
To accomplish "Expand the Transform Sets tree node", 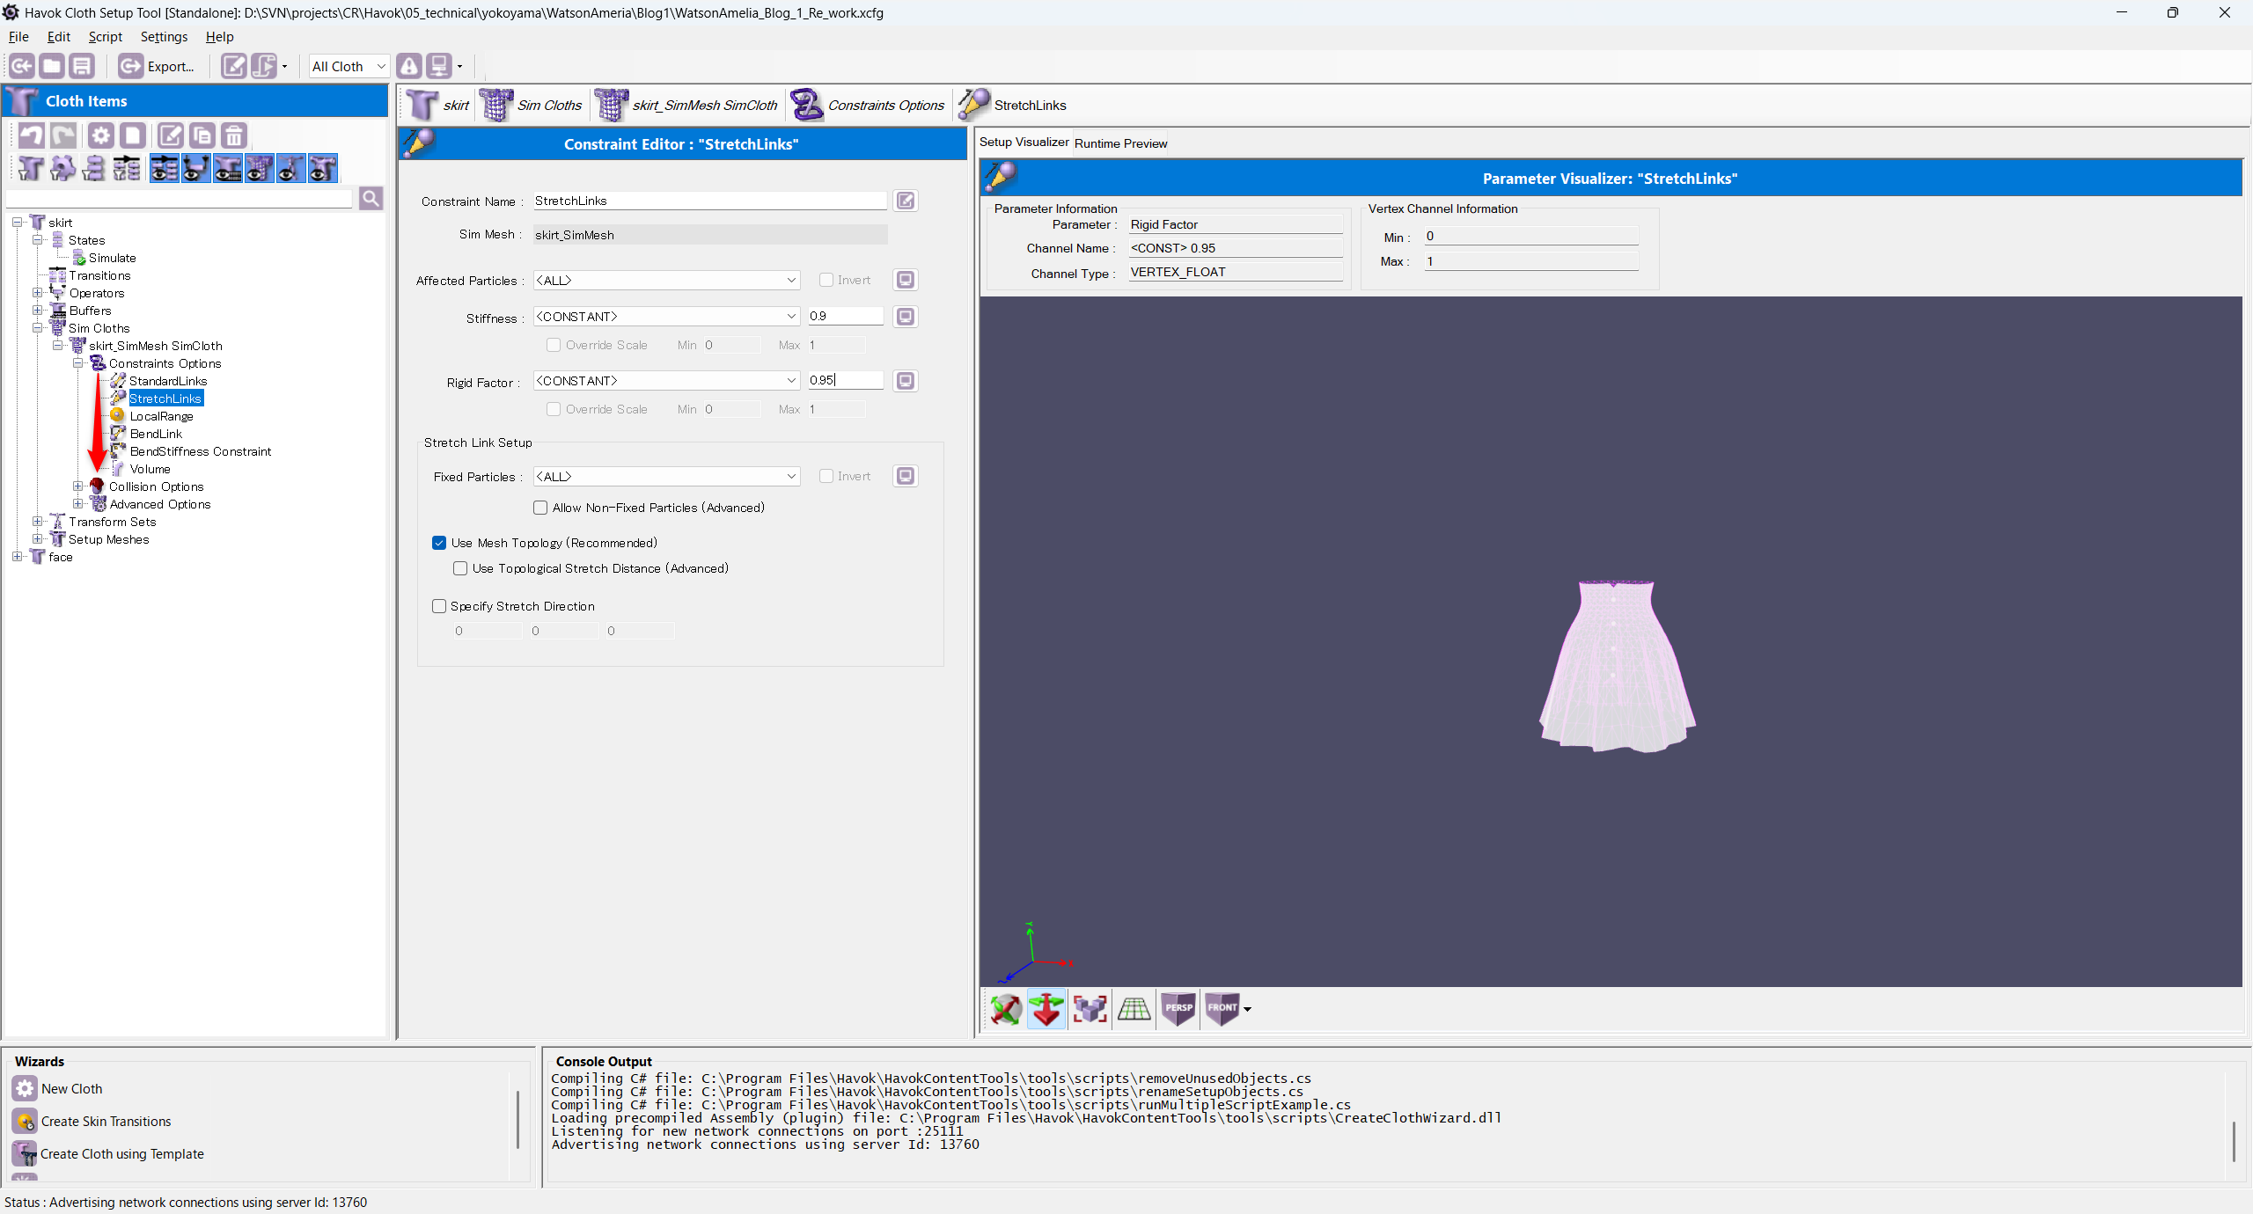I will 37,522.
